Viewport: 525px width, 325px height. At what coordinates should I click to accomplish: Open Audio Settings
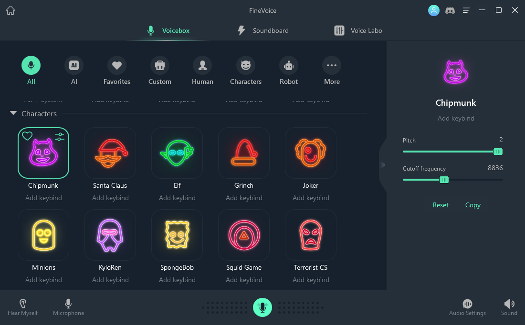tap(467, 307)
